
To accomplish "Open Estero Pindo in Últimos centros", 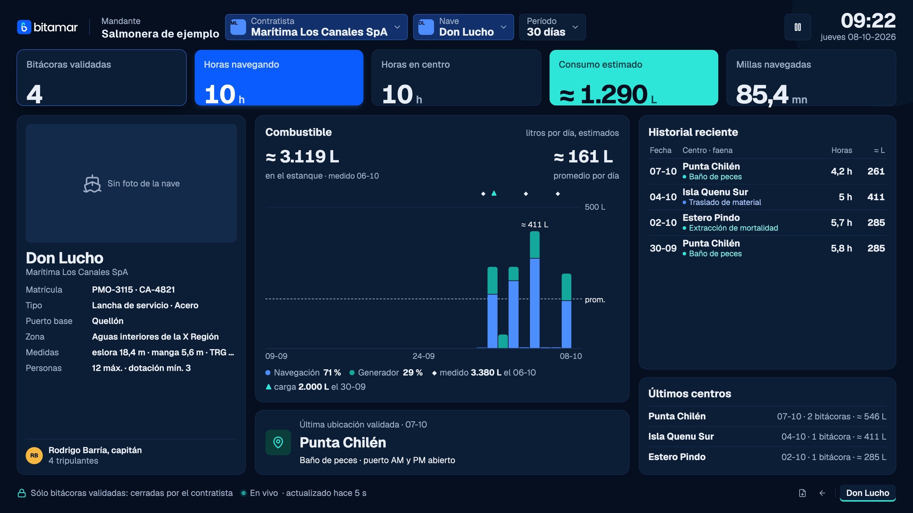I will click(x=767, y=457).
